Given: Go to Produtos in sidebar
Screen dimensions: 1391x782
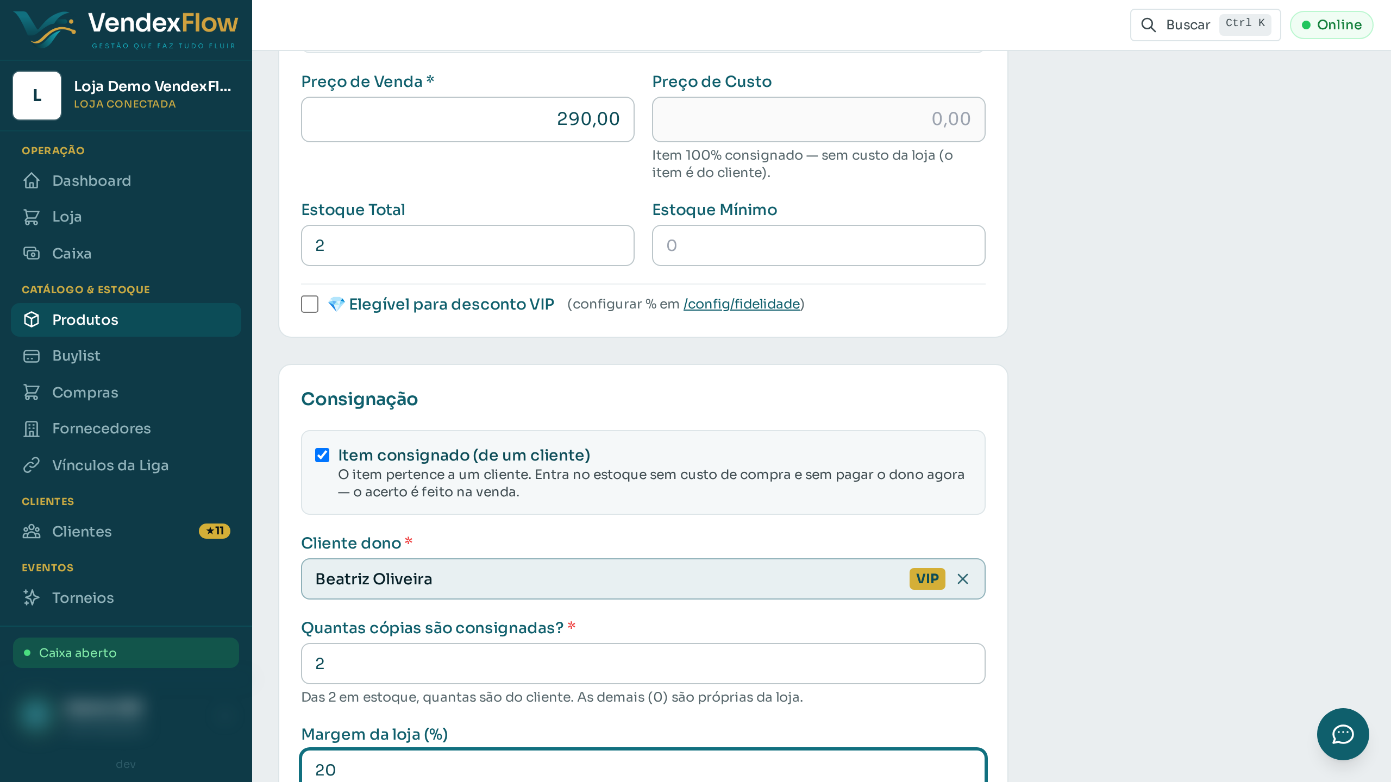Looking at the screenshot, I should pyautogui.click(x=126, y=320).
